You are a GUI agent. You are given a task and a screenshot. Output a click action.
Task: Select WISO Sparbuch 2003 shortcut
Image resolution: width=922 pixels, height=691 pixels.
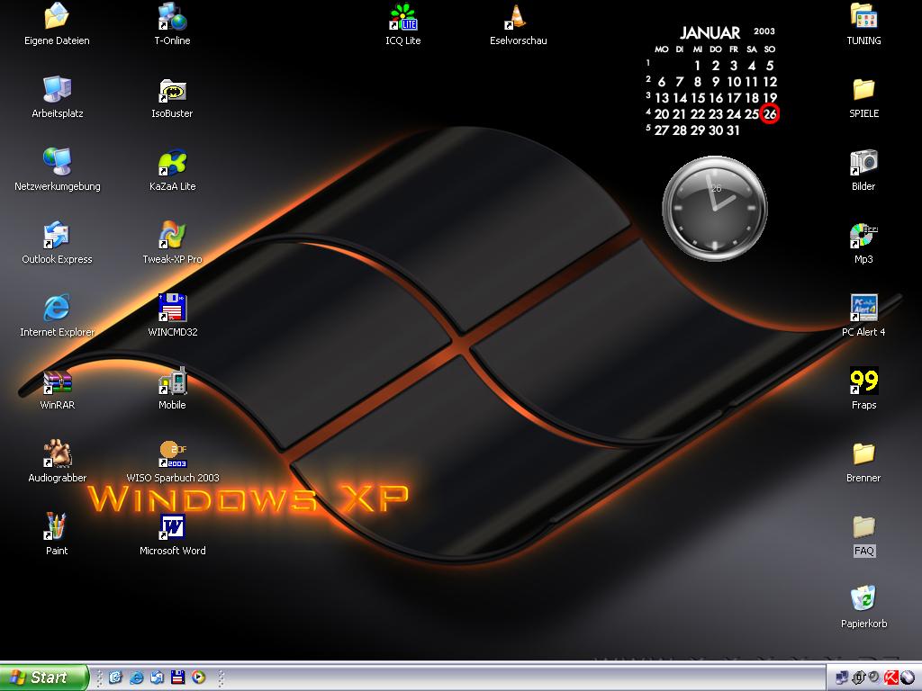172,453
